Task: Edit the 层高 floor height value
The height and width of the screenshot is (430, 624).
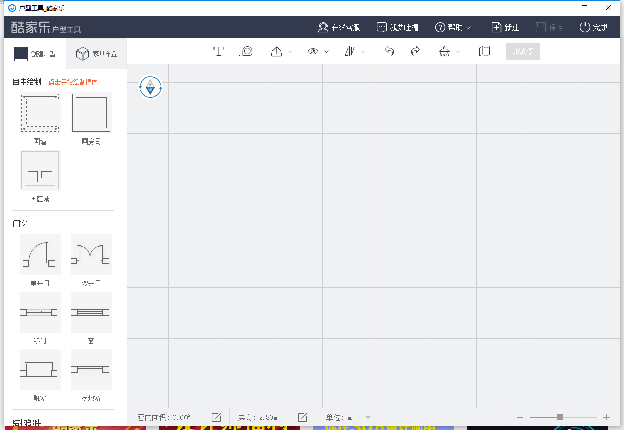Action: pyautogui.click(x=302, y=417)
